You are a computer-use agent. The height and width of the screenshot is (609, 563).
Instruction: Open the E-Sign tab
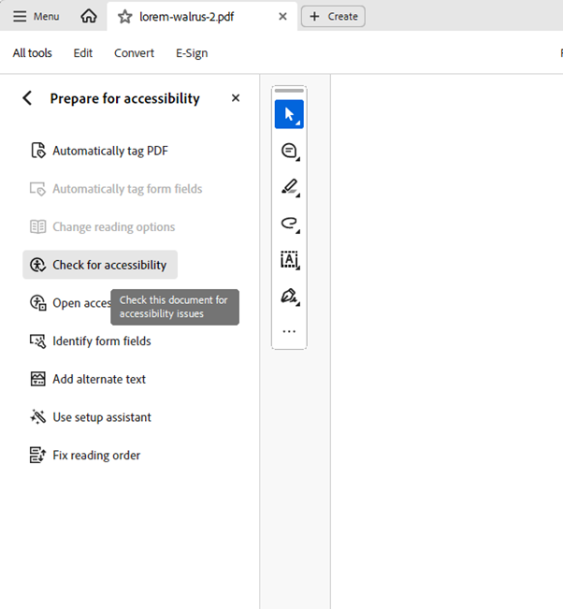click(192, 53)
